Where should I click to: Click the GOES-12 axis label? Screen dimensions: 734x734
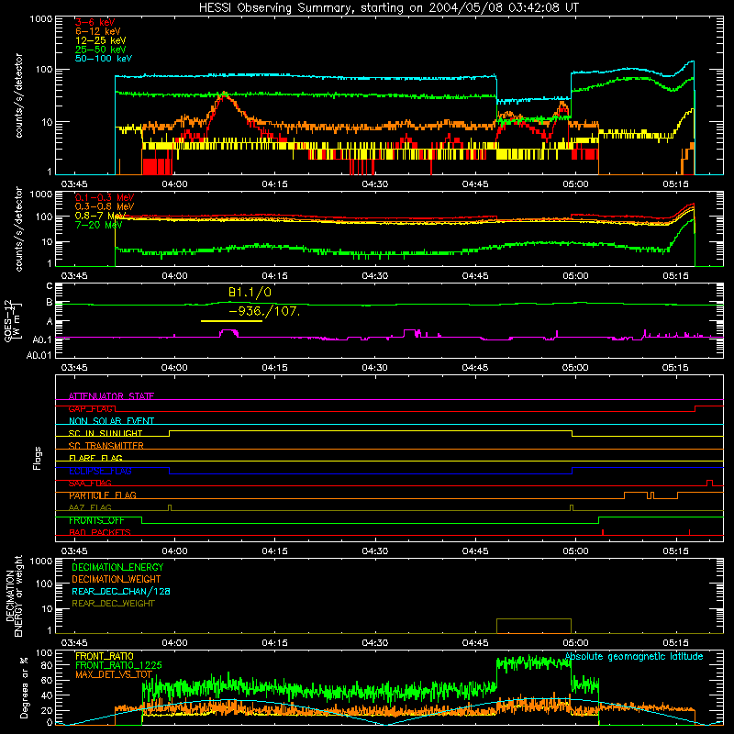tap(13, 321)
